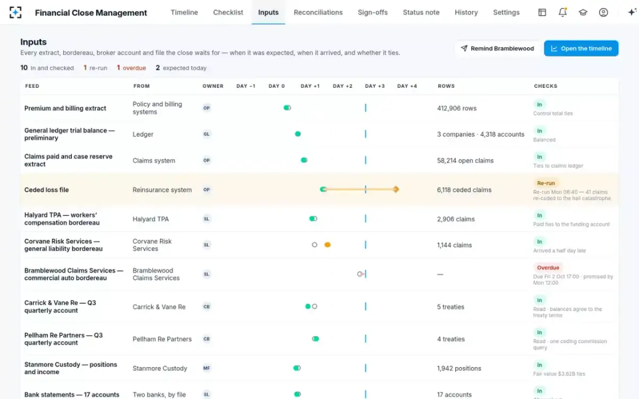Click the CB owner badge for Carrick & Vane Re
639x399 pixels.
point(207,306)
